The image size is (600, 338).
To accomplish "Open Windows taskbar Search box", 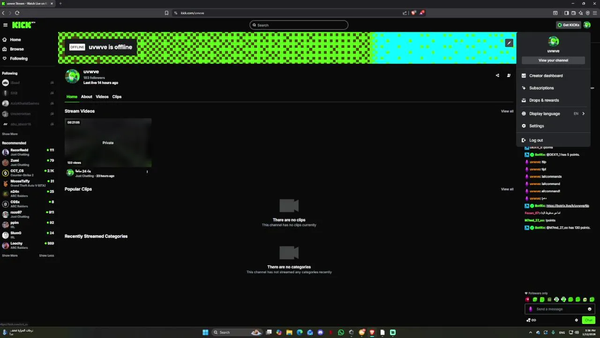I will tap(237, 332).
